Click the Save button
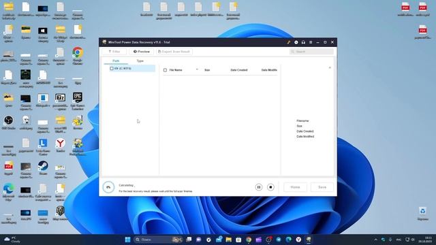436x245 pixels. pyautogui.click(x=322, y=187)
